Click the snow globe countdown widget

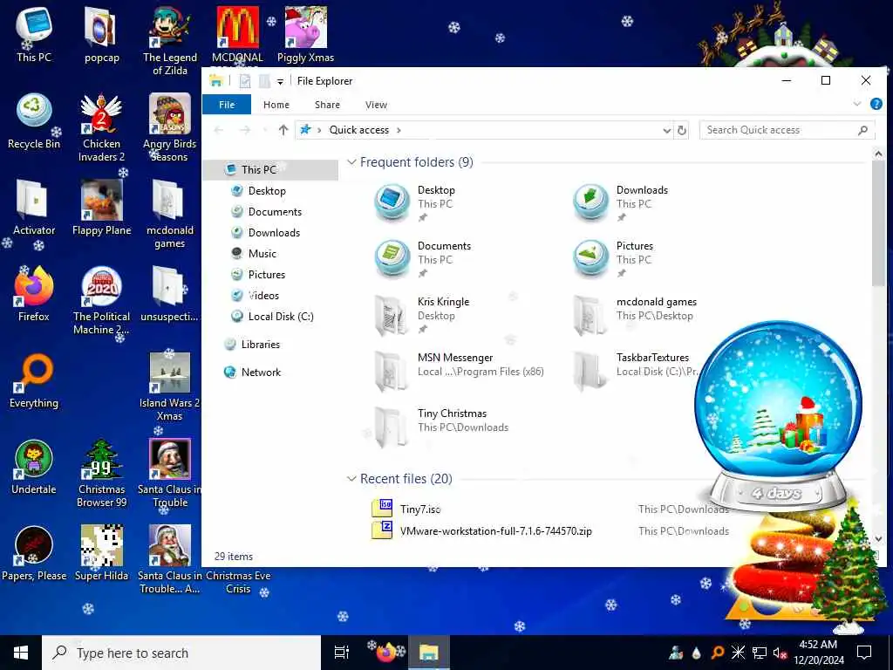pos(778,414)
